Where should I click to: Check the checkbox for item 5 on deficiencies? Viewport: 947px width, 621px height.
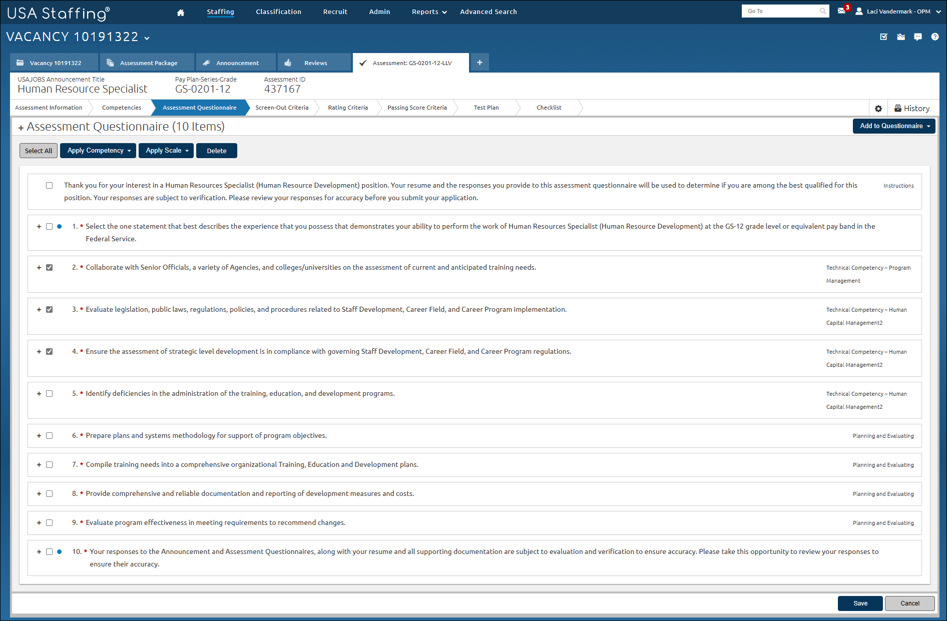point(49,393)
